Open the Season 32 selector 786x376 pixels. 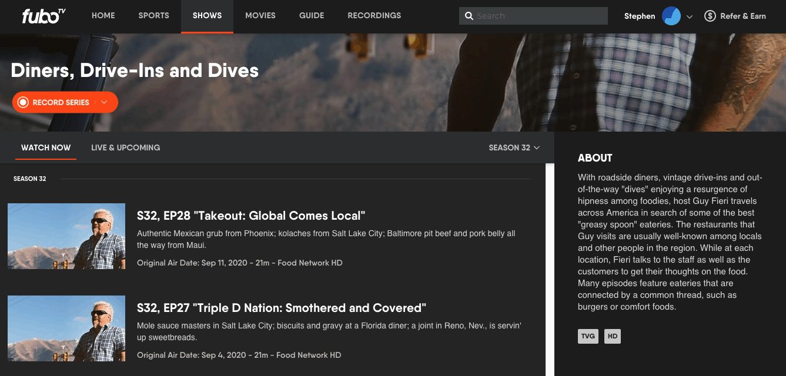514,147
